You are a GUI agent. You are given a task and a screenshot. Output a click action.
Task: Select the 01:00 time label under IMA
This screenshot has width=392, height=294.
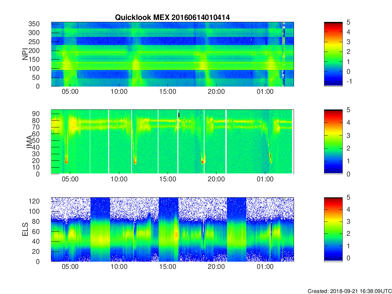click(265, 179)
